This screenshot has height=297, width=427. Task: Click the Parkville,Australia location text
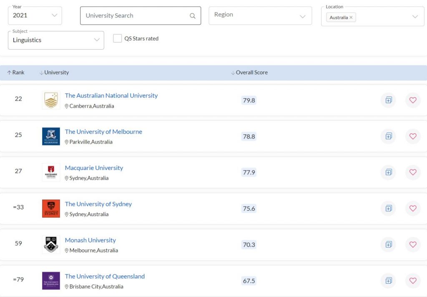90,142
